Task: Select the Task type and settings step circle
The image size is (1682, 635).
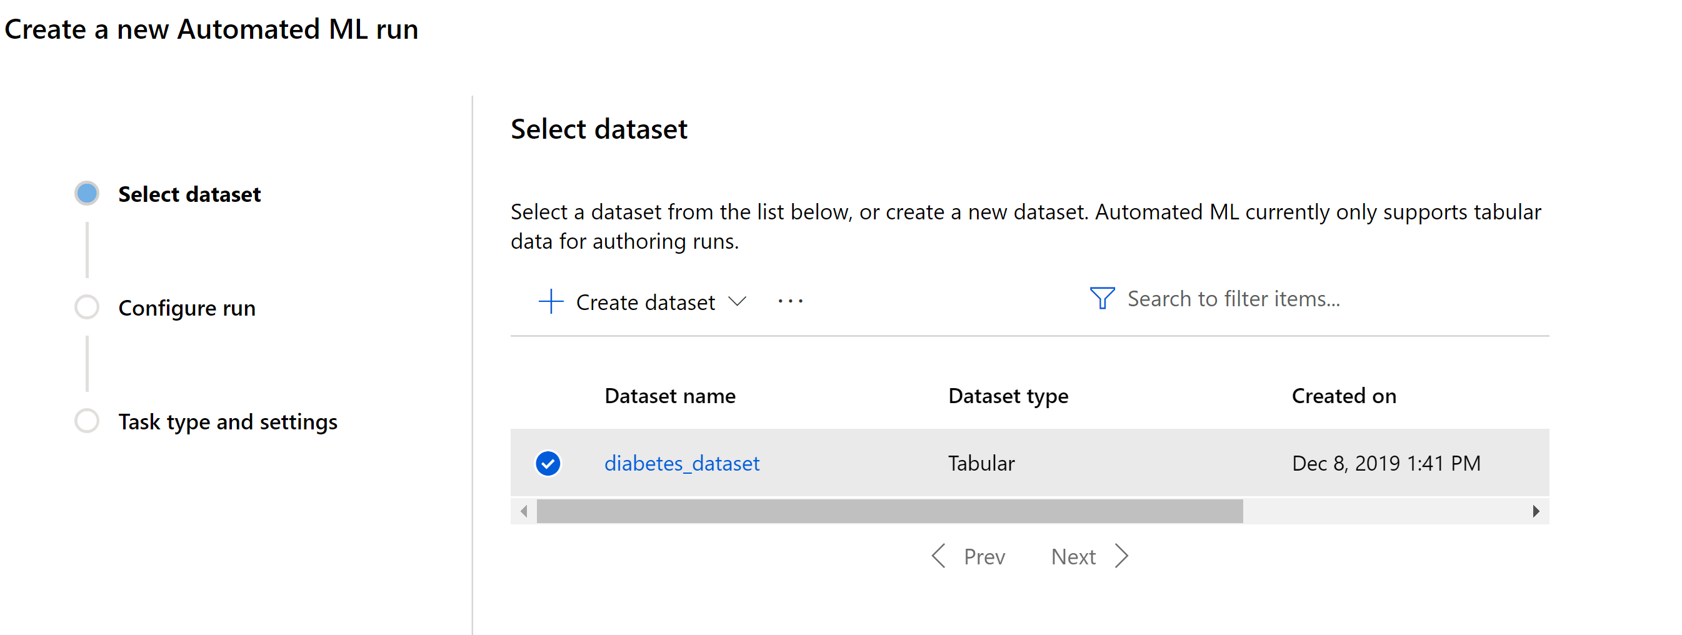Action: point(87,421)
